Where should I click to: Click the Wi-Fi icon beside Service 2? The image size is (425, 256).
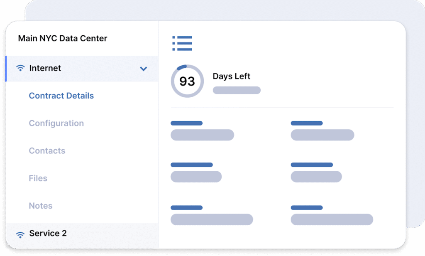[20, 234]
